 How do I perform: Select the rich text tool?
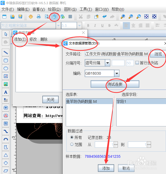(x=6, y=100)
